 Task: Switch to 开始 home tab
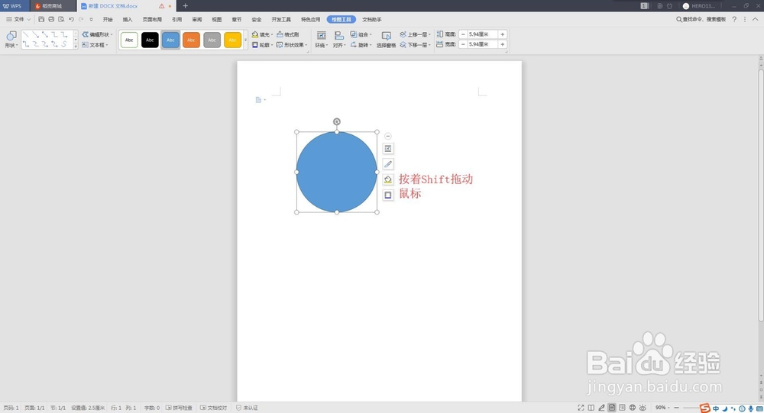[x=108, y=20]
